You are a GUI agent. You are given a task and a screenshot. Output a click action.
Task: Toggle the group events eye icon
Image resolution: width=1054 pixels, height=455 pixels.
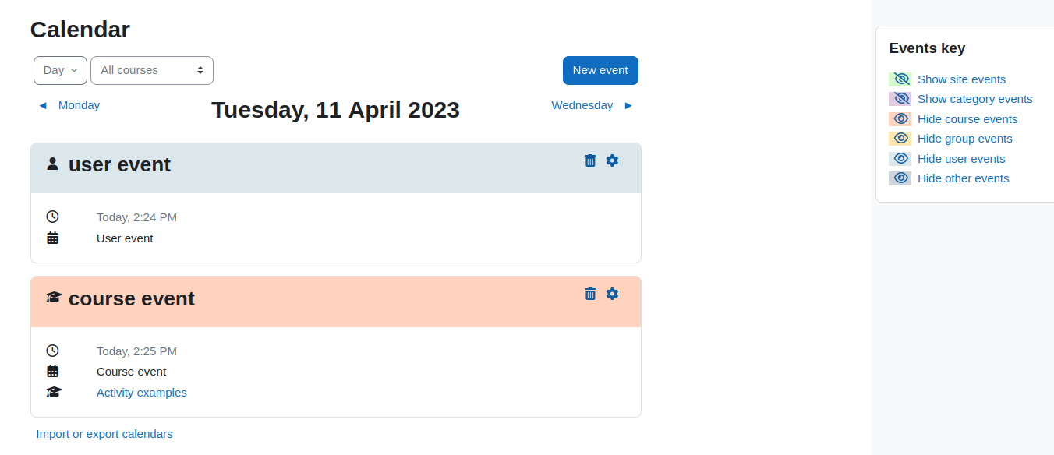click(x=900, y=139)
